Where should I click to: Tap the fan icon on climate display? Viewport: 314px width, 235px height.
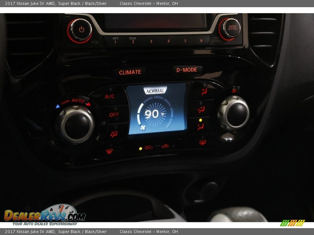click(143, 128)
